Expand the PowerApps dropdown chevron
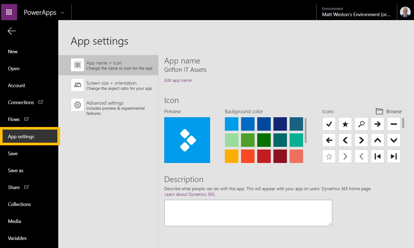414x248 pixels. point(63,13)
